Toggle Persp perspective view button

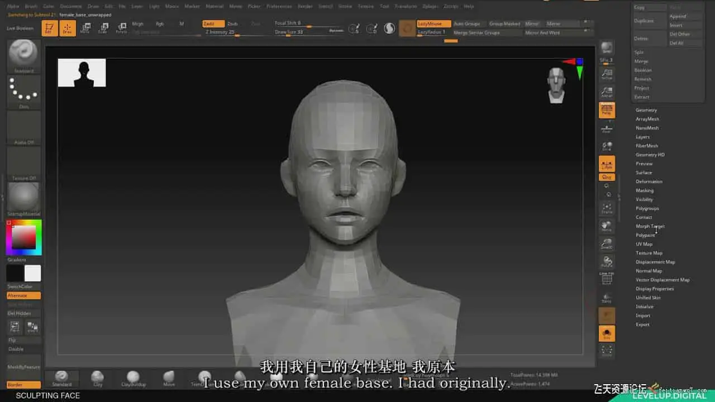[x=607, y=109]
